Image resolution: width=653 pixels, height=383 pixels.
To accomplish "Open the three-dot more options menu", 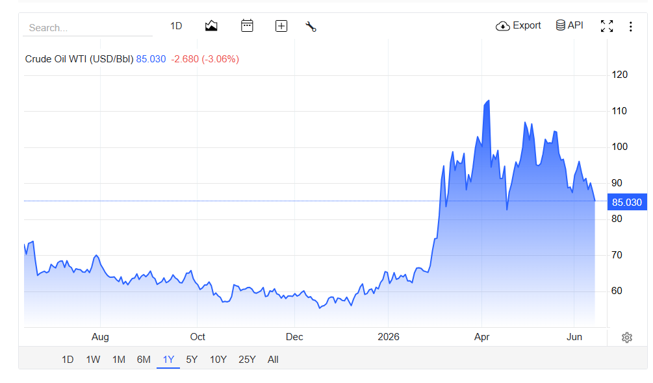I will [630, 27].
